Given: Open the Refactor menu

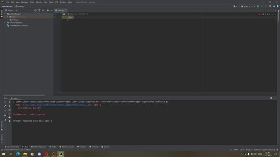Looking at the screenshot, I should click(x=39, y=2).
